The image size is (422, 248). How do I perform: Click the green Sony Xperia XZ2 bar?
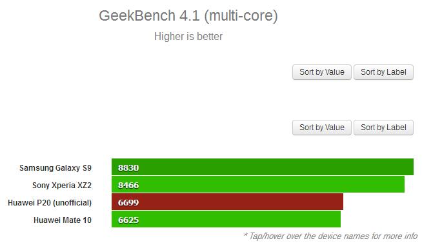tap(258, 184)
